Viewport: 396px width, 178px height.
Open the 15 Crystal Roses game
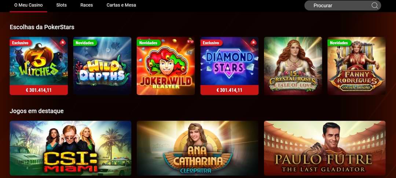pyautogui.click(x=293, y=66)
